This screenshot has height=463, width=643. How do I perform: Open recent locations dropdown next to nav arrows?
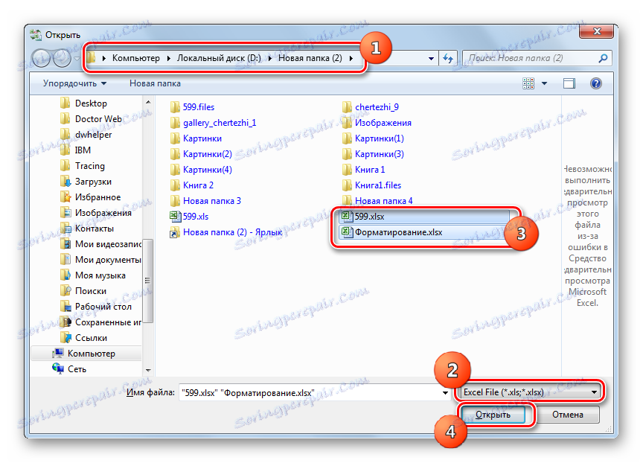77,59
